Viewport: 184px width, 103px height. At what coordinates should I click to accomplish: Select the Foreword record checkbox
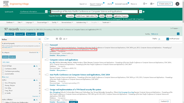click(47, 45)
